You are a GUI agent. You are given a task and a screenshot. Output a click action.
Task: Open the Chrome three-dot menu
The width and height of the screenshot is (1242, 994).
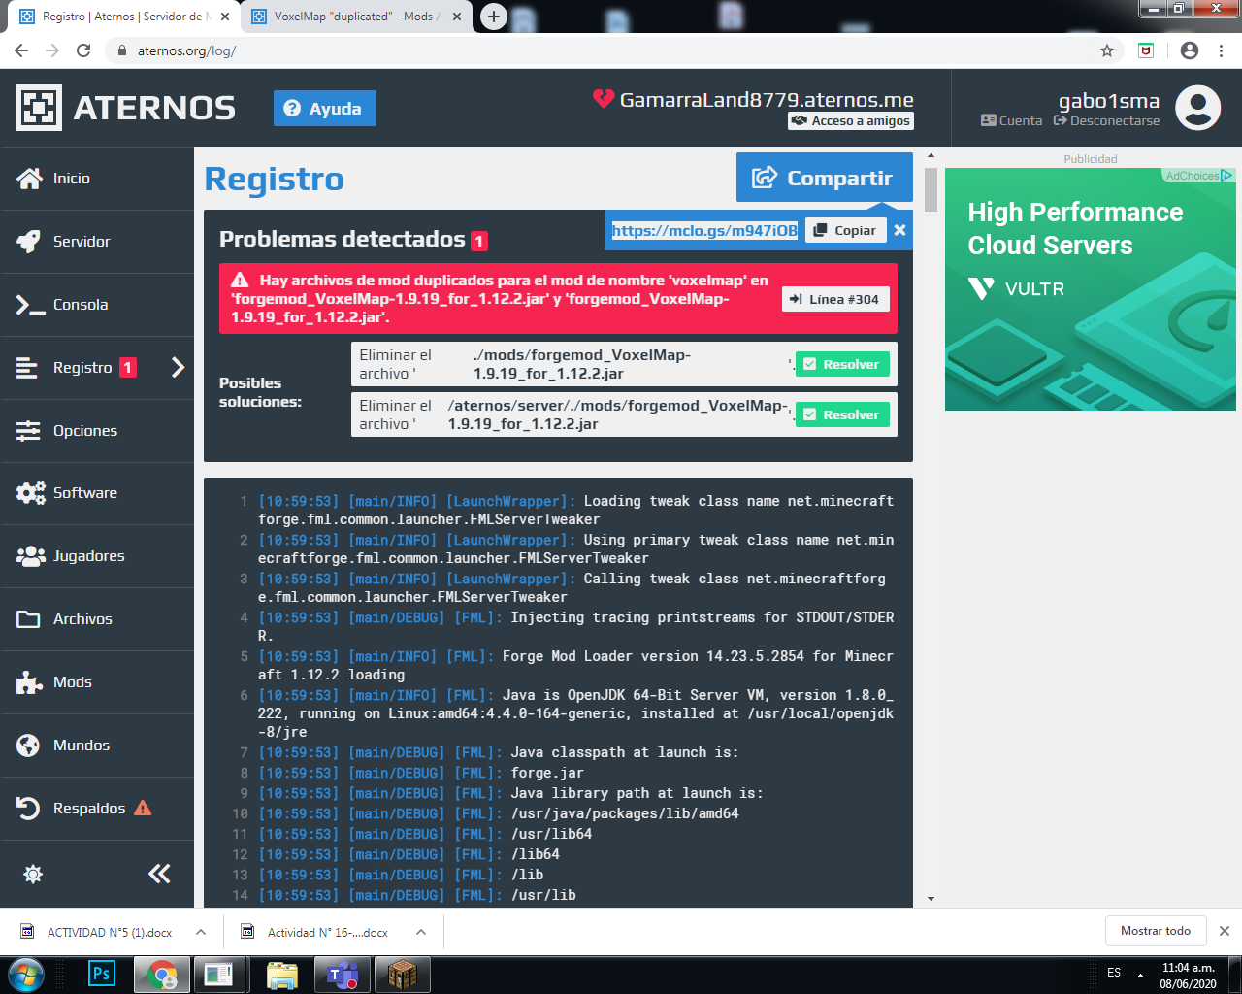click(x=1221, y=50)
